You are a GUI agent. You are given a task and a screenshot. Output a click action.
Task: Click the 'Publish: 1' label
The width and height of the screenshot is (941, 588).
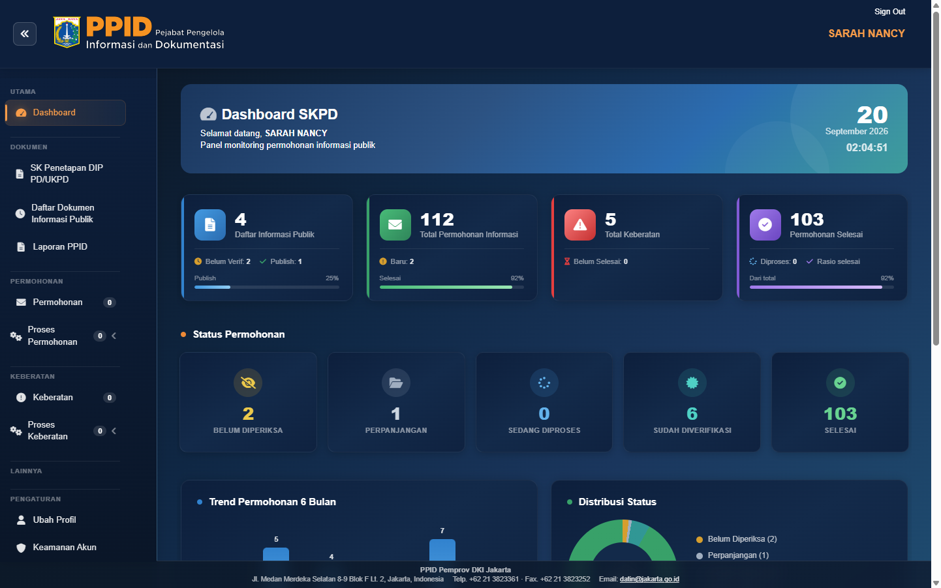pyautogui.click(x=286, y=261)
